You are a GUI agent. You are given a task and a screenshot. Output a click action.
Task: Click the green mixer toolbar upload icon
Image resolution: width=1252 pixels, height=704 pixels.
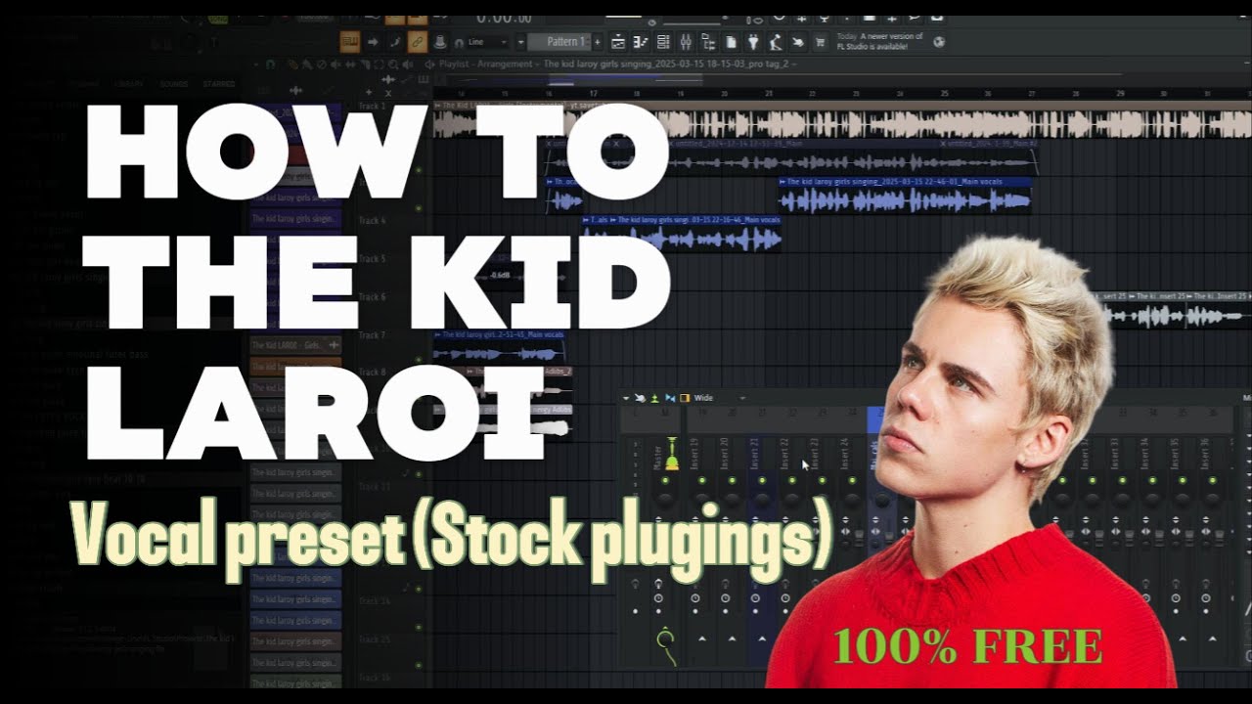point(654,398)
